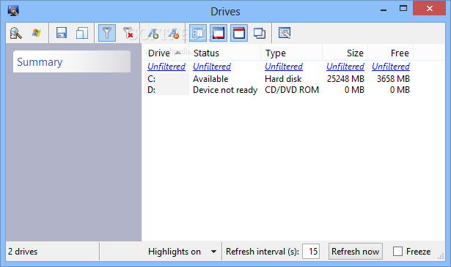The height and width of the screenshot is (267, 451).
Task: Open Unfiltered link under Type column
Action: pyautogui.click(x=284, y=67)
